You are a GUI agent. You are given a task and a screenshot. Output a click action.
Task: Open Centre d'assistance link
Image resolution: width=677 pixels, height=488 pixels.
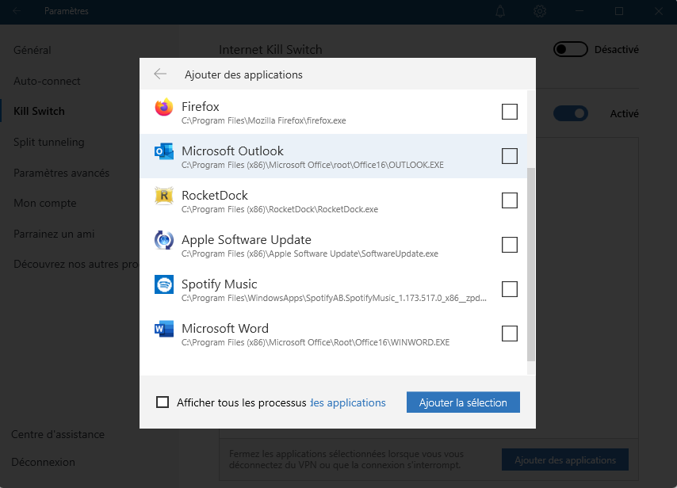pos(58,434)
